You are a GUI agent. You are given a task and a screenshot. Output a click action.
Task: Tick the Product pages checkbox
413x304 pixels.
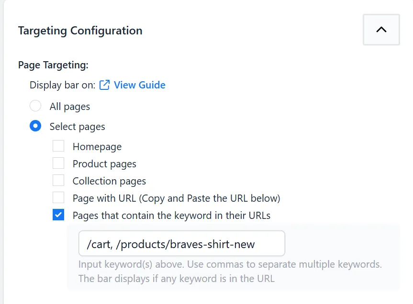coord(58,163)
